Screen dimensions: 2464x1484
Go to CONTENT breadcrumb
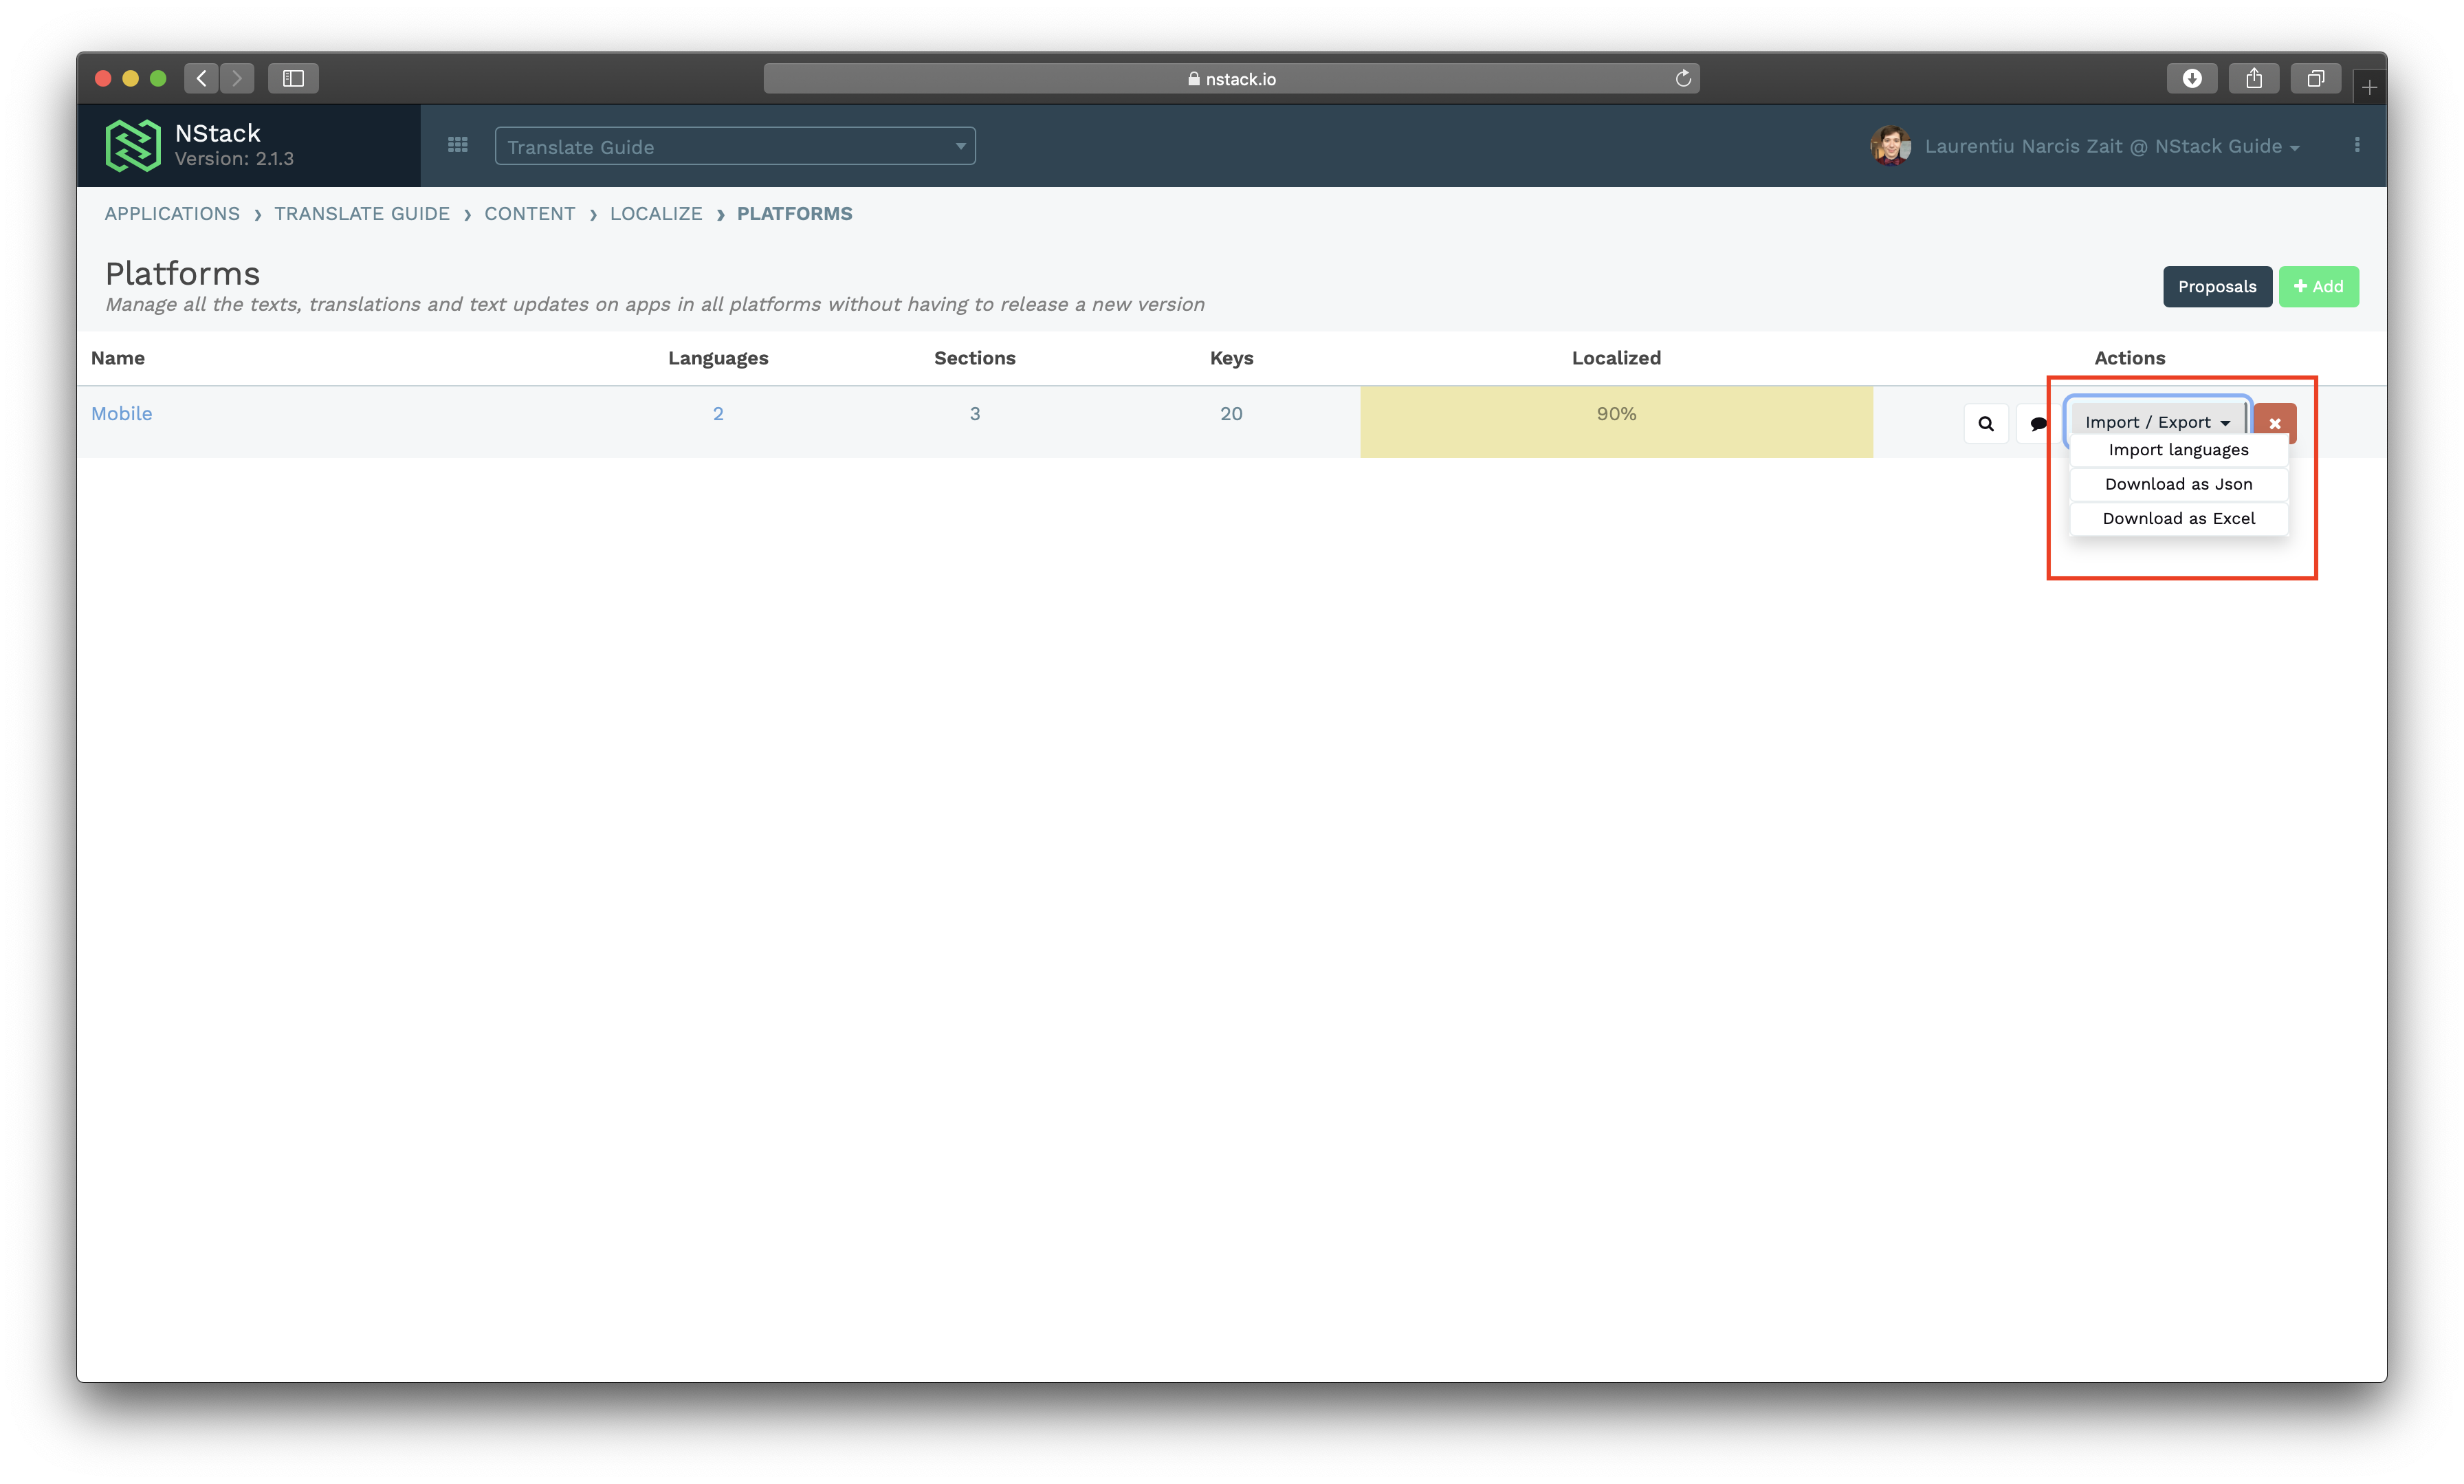click(530, 213)
